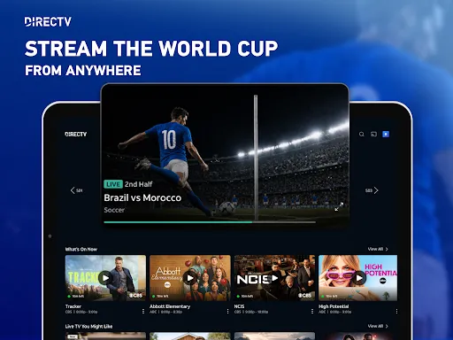Open the Tracker show title
The image size is (453, 340).
(73, 306)
